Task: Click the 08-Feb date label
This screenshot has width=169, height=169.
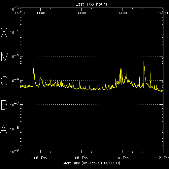Action: (81, 158)
